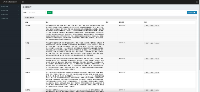Click the upload date in 麻婆豆腐 row

122,72
